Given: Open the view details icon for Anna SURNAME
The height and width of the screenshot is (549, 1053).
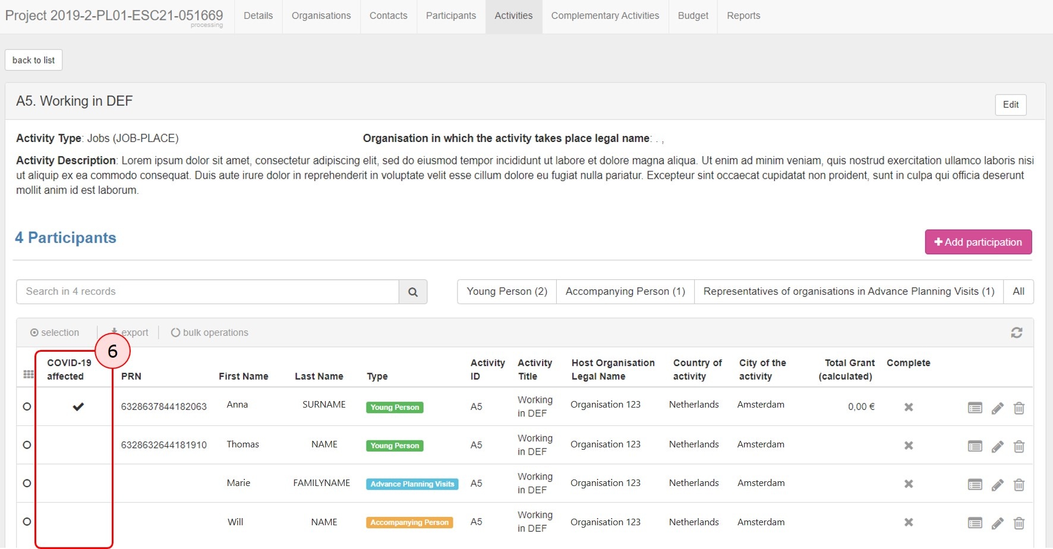Looking at the screenshot, I should 975,408.
